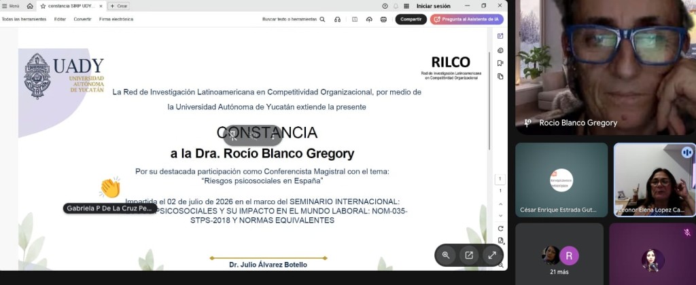Click the headphones read-aloud icon
The width and height of the screenshot is (696, 285).
tap(337, 20)
